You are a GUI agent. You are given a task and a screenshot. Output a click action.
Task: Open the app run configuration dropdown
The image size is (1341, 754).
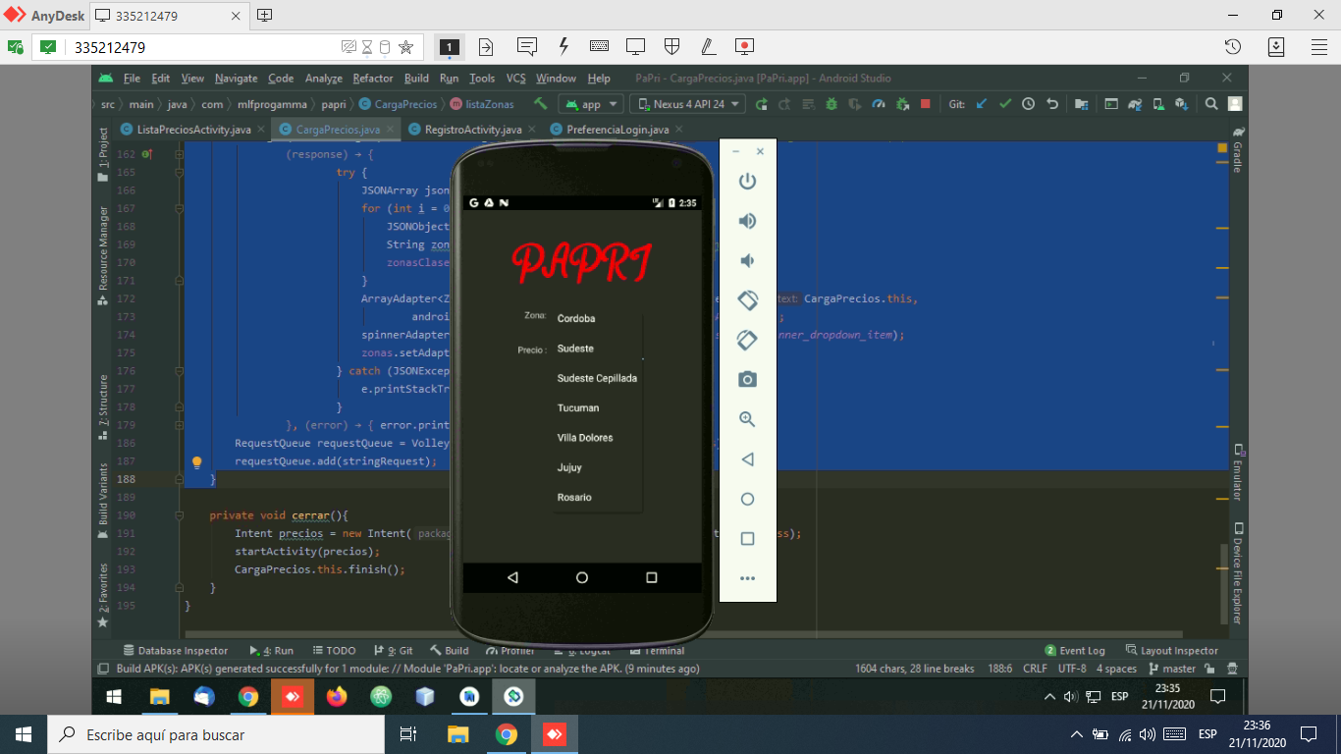tap(591, 104)
